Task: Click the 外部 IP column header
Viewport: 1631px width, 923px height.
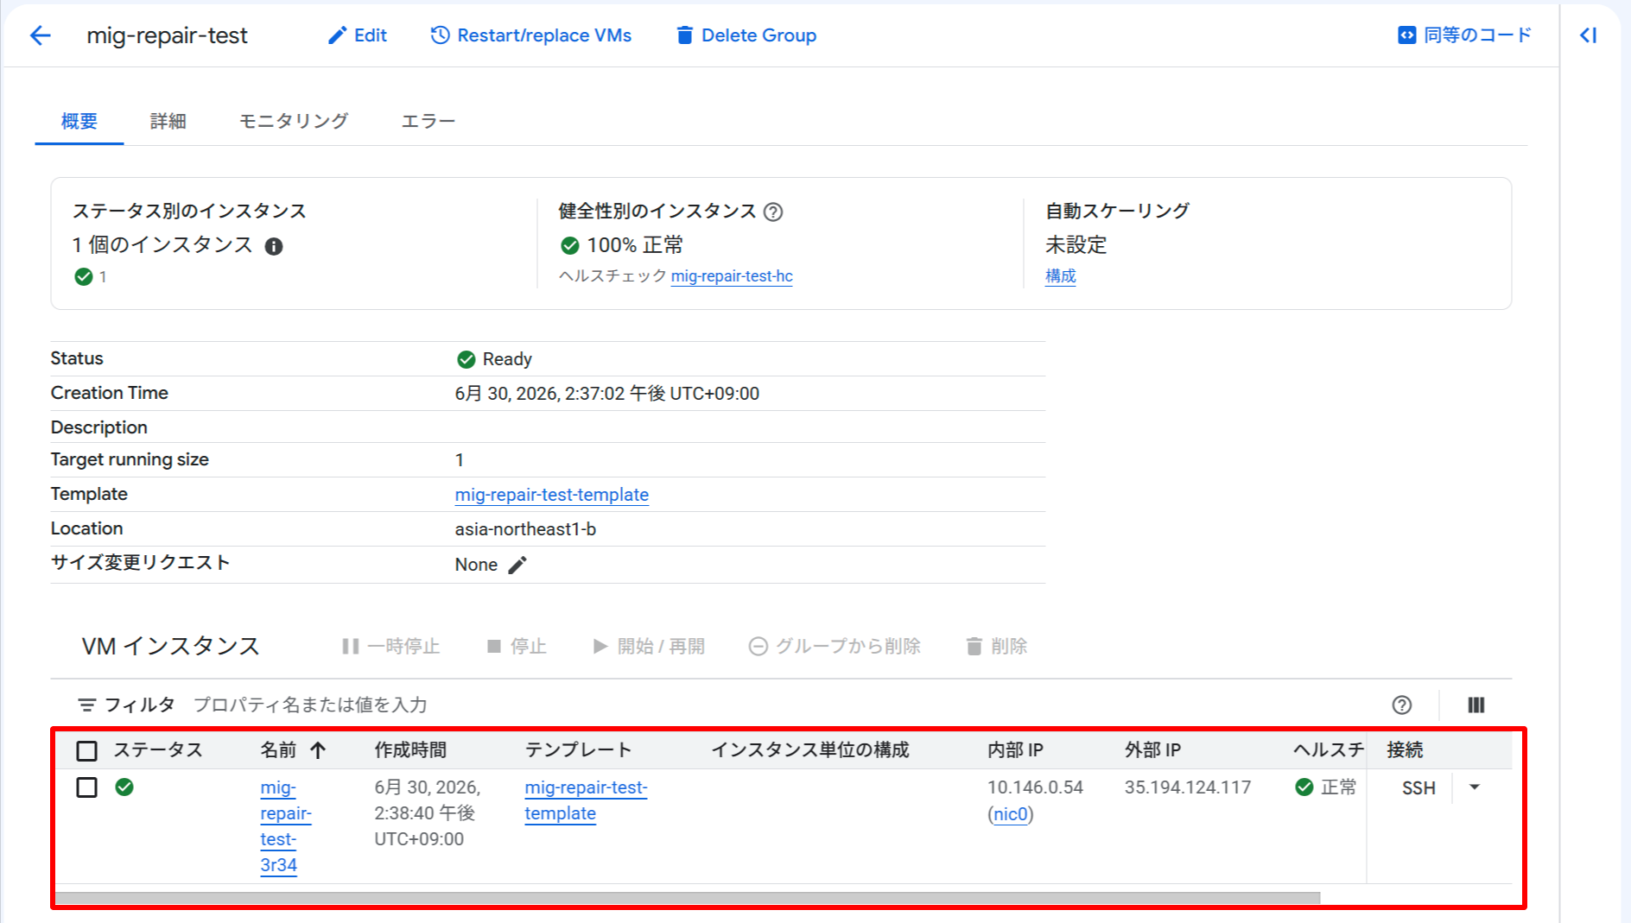Action: pos(1152,750)
